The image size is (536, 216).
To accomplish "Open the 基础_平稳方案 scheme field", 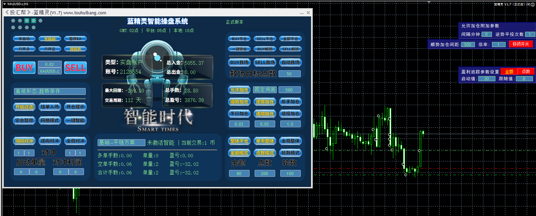I will tap(122, 143).
